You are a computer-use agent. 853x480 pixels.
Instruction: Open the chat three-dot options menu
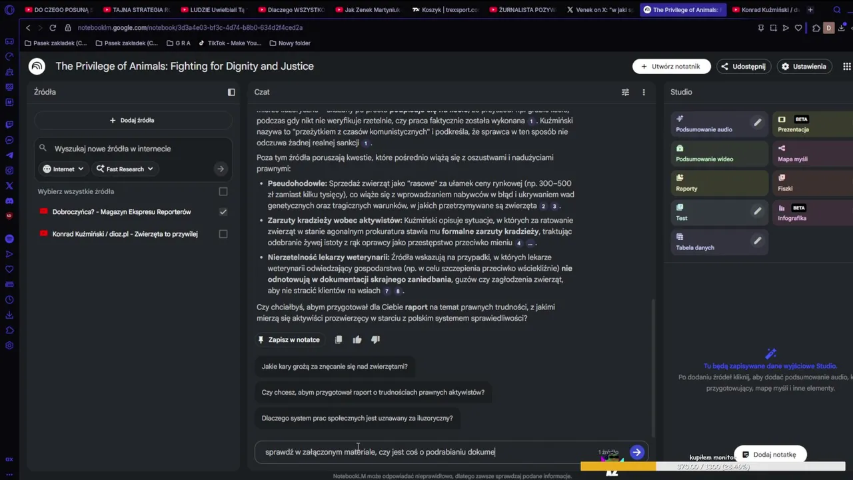point(644,92)
